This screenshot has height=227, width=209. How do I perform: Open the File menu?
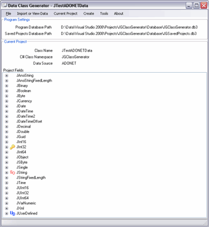8,14
